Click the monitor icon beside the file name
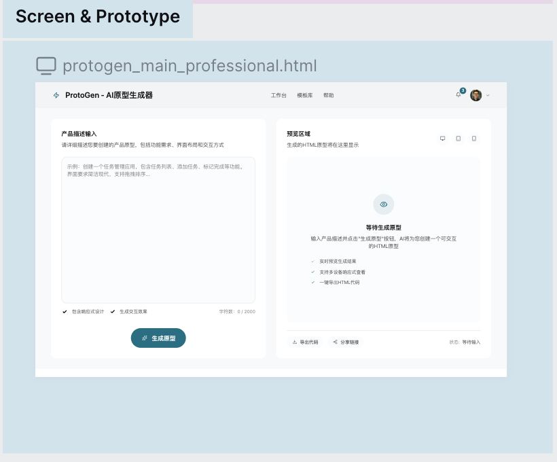The image size is (557, 462). (x=46, y=66)
